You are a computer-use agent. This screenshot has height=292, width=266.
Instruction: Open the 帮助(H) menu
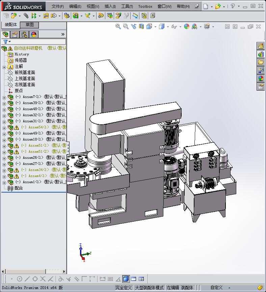click(183, 6)
